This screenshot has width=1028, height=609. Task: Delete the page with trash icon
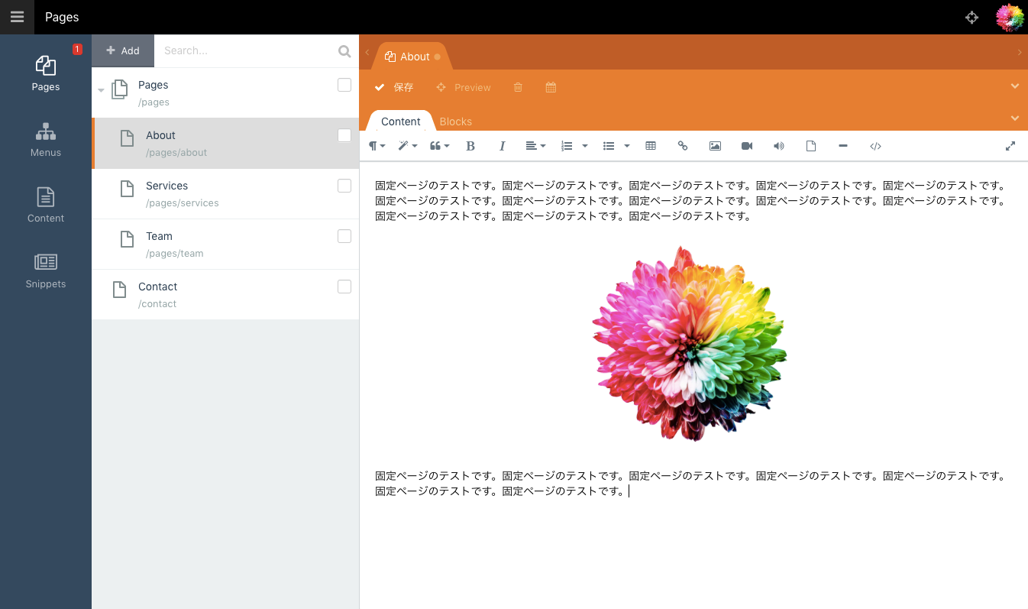tap(518, 87)
